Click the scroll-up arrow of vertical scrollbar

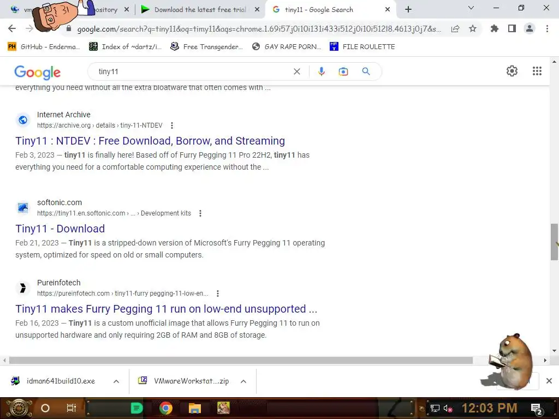point(554,62)
